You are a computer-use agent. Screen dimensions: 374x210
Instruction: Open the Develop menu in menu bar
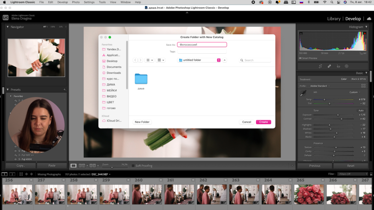(x=62, y=2)
